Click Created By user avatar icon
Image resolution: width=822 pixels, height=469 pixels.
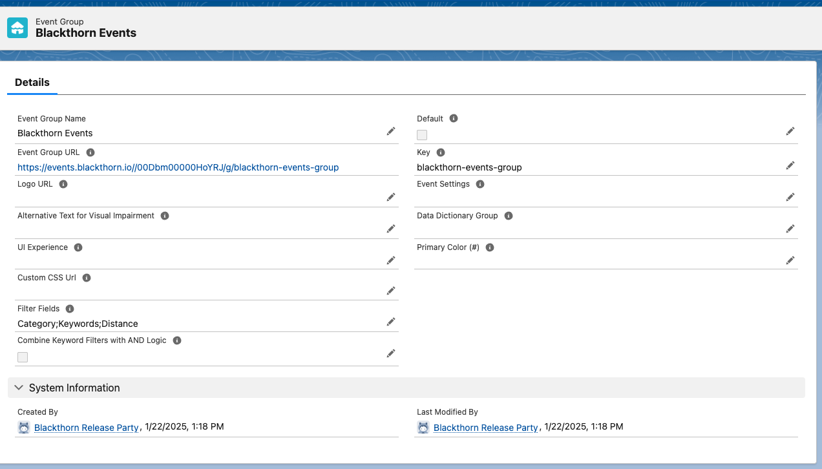[x=24, y=427]
